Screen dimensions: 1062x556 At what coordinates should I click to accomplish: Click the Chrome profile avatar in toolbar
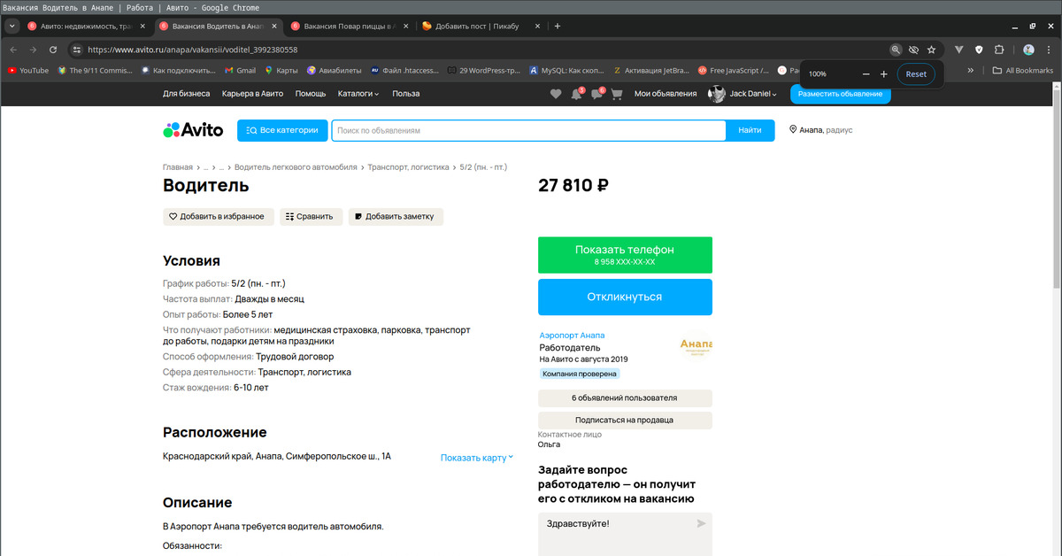tap(1028, 50)
